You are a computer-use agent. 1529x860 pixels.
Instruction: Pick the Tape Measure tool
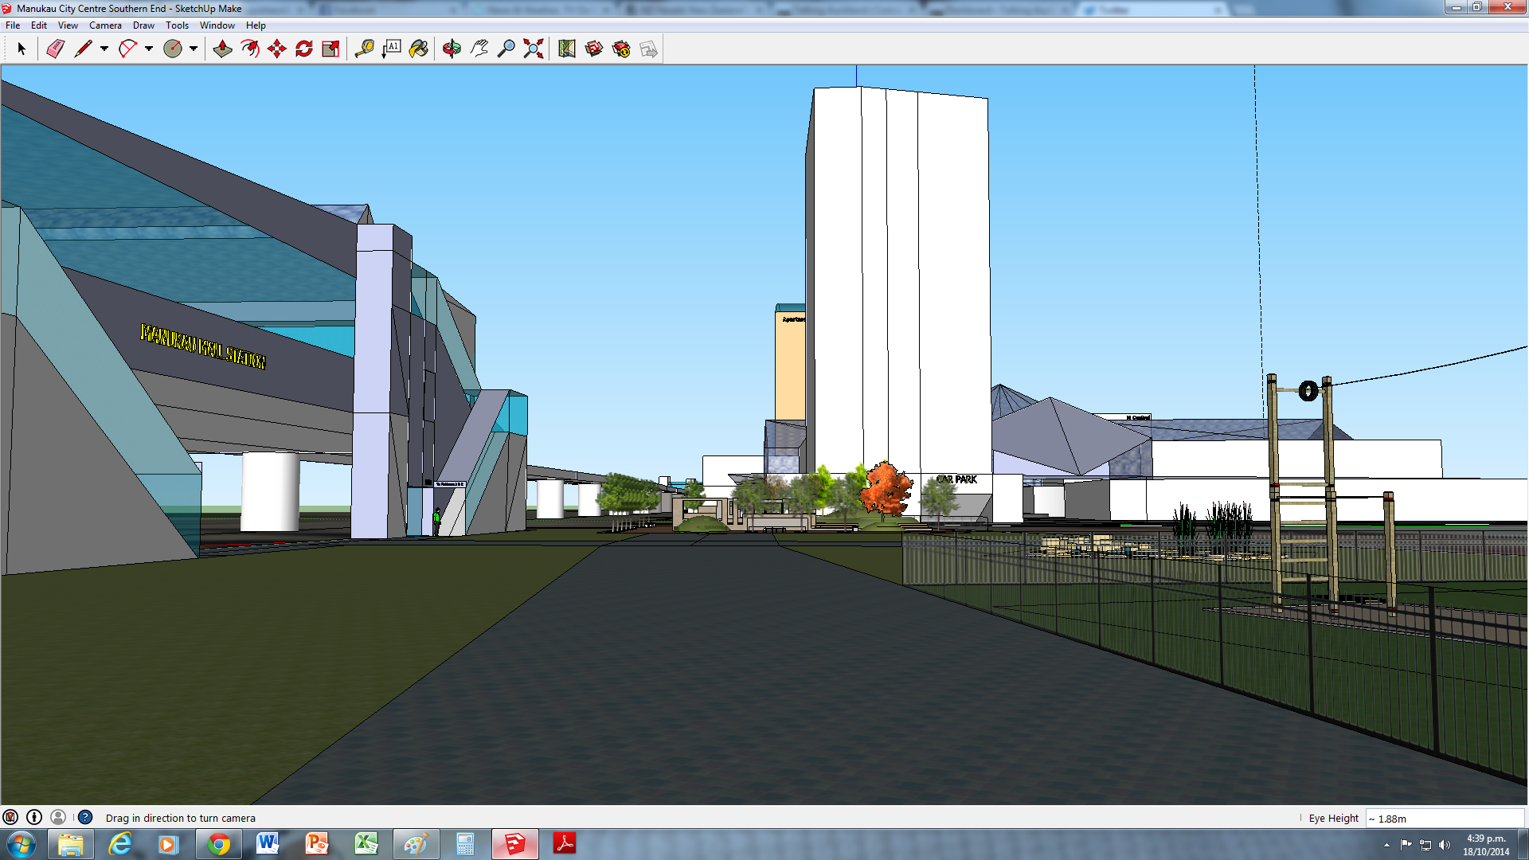pyautogui.click(x=364, y=49)
